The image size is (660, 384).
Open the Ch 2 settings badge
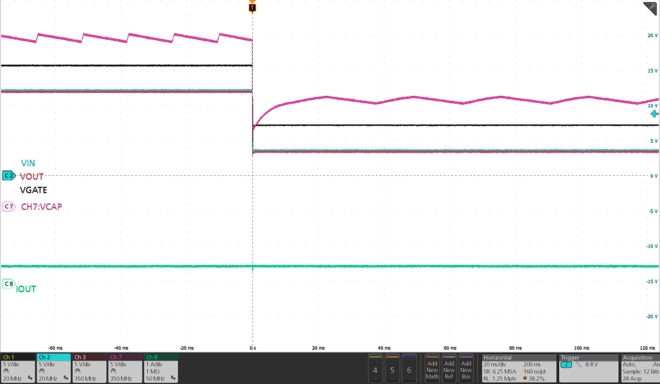(53, 368)
